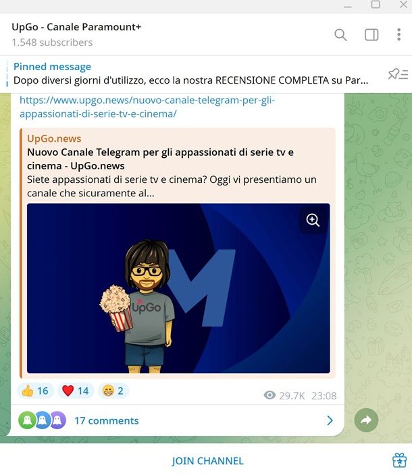Open the Nuovo Canale Telegram article title
The image size is (412, 475).
160,159
